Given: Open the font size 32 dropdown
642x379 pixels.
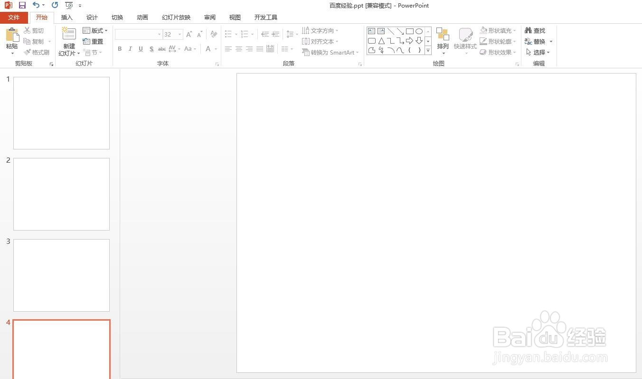Looking at the screenshot, I should [x=180, y=35].
